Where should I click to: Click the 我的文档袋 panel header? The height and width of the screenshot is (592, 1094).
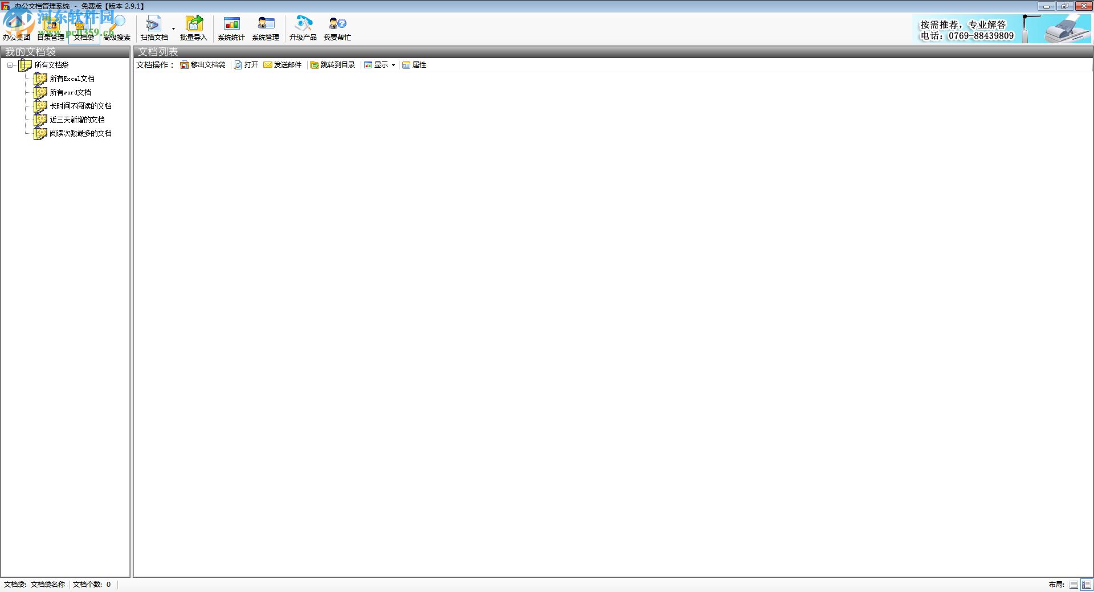point(66,52)
